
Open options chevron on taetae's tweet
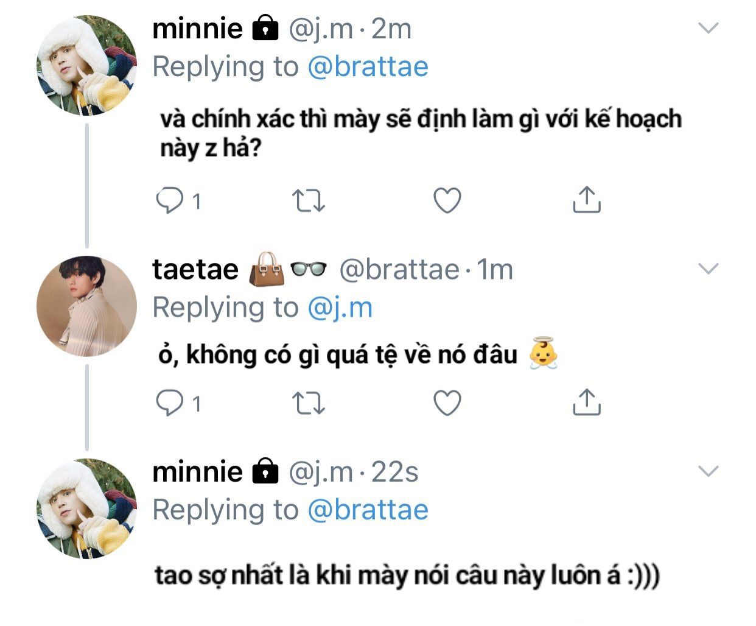709,269
